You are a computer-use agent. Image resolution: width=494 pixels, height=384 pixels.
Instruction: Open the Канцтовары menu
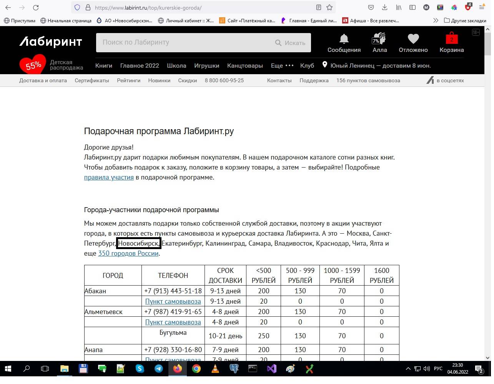pos(245,65)
